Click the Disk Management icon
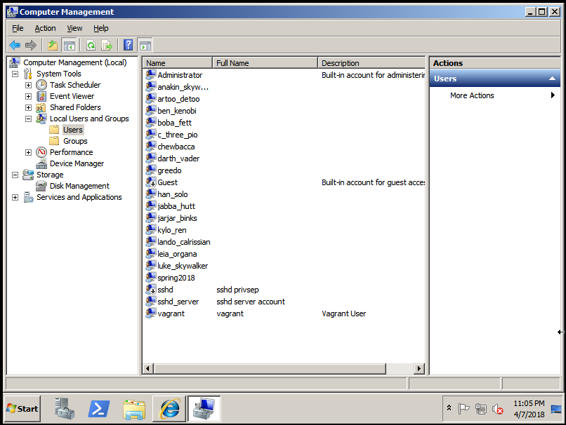This screenshot has height=425, width=566. click(41, 186)
